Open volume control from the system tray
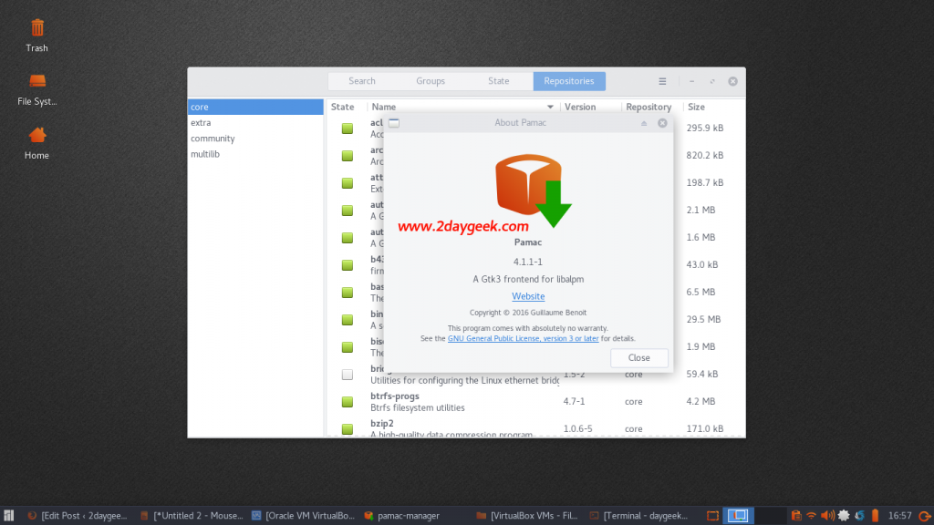The image size is (934, 525). pos(826,514)
